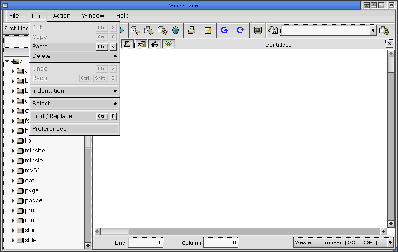
Task: Click the printer icon in toolbar
Action: click(192, 30)
